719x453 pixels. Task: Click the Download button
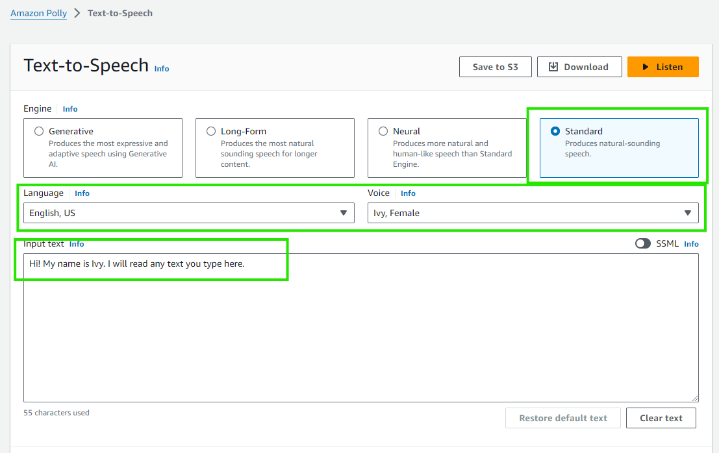click(579, 67)
